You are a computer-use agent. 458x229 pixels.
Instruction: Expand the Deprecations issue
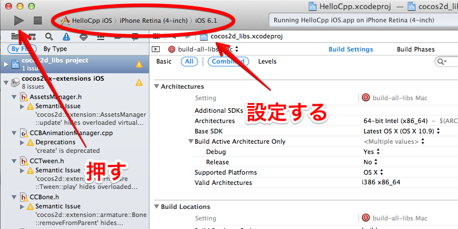coord(22,143)
